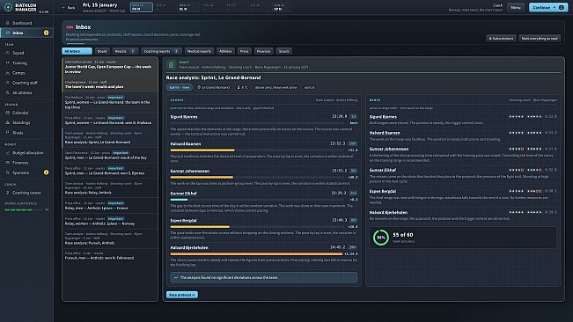Select the Athletes filter tab

(x=225, y=51)
